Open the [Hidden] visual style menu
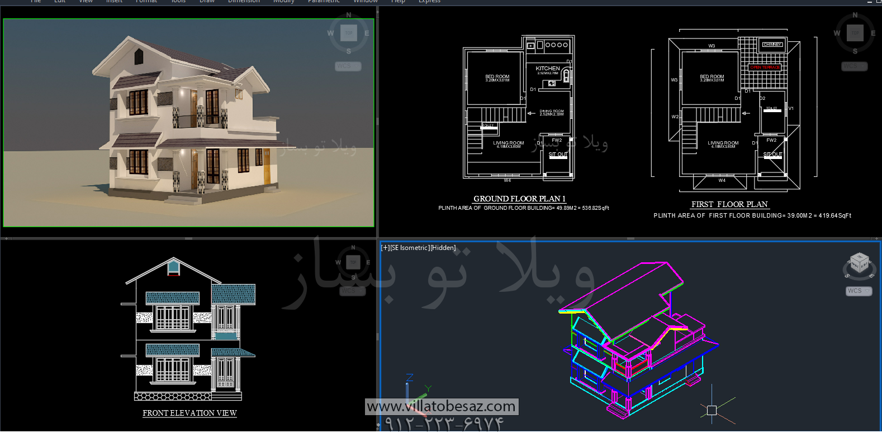 coord(443,248)
